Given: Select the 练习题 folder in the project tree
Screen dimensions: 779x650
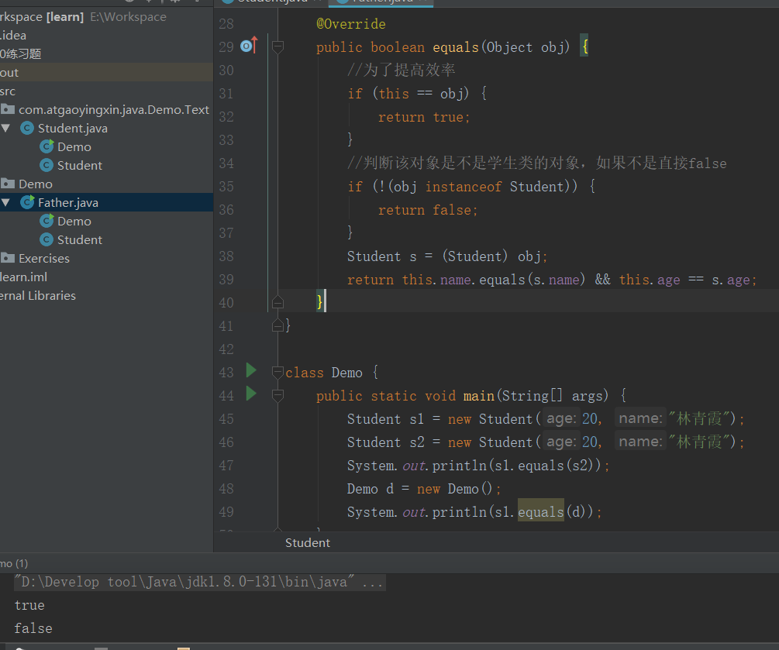Looking at the screenshot, I should tap(20, 53).
